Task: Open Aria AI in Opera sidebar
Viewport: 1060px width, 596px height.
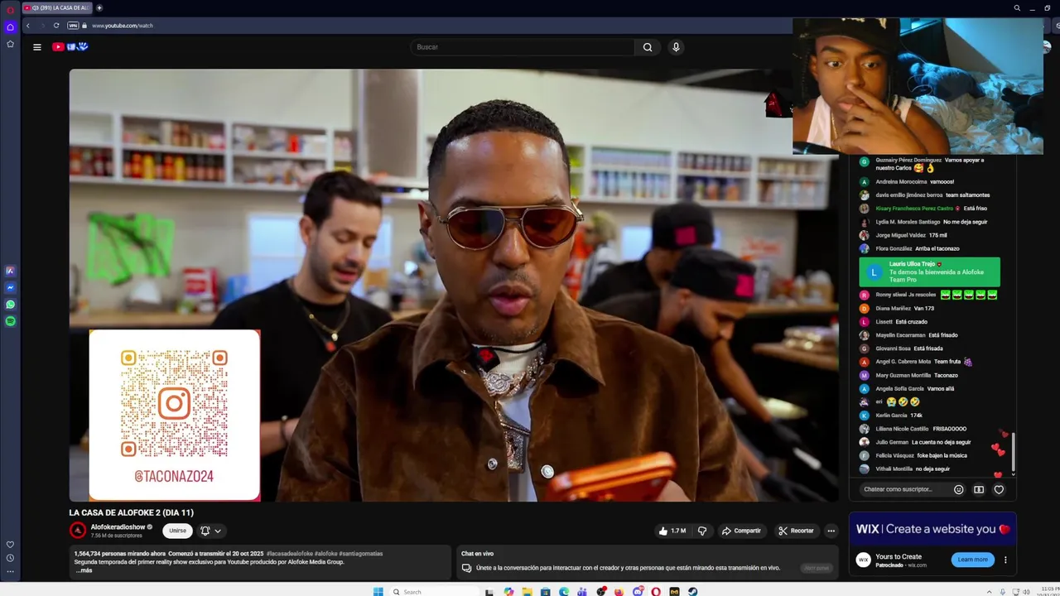Action: (x=10, y=271)
